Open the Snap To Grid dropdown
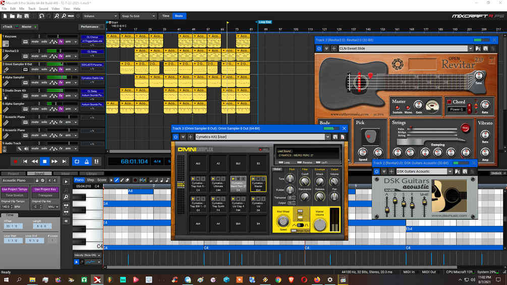The width and height of the screenshot is (507, 285). (x=138, y=16)
